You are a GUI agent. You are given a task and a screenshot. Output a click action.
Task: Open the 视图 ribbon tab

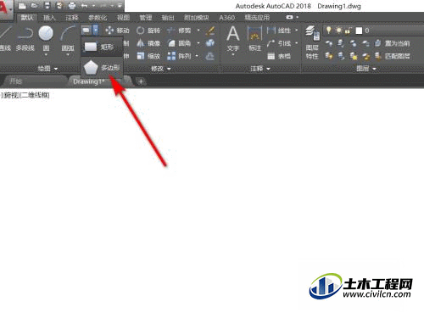[123, 18]
